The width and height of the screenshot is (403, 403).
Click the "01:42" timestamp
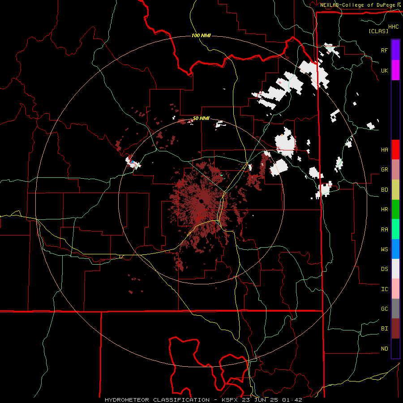tap(292, 400)
